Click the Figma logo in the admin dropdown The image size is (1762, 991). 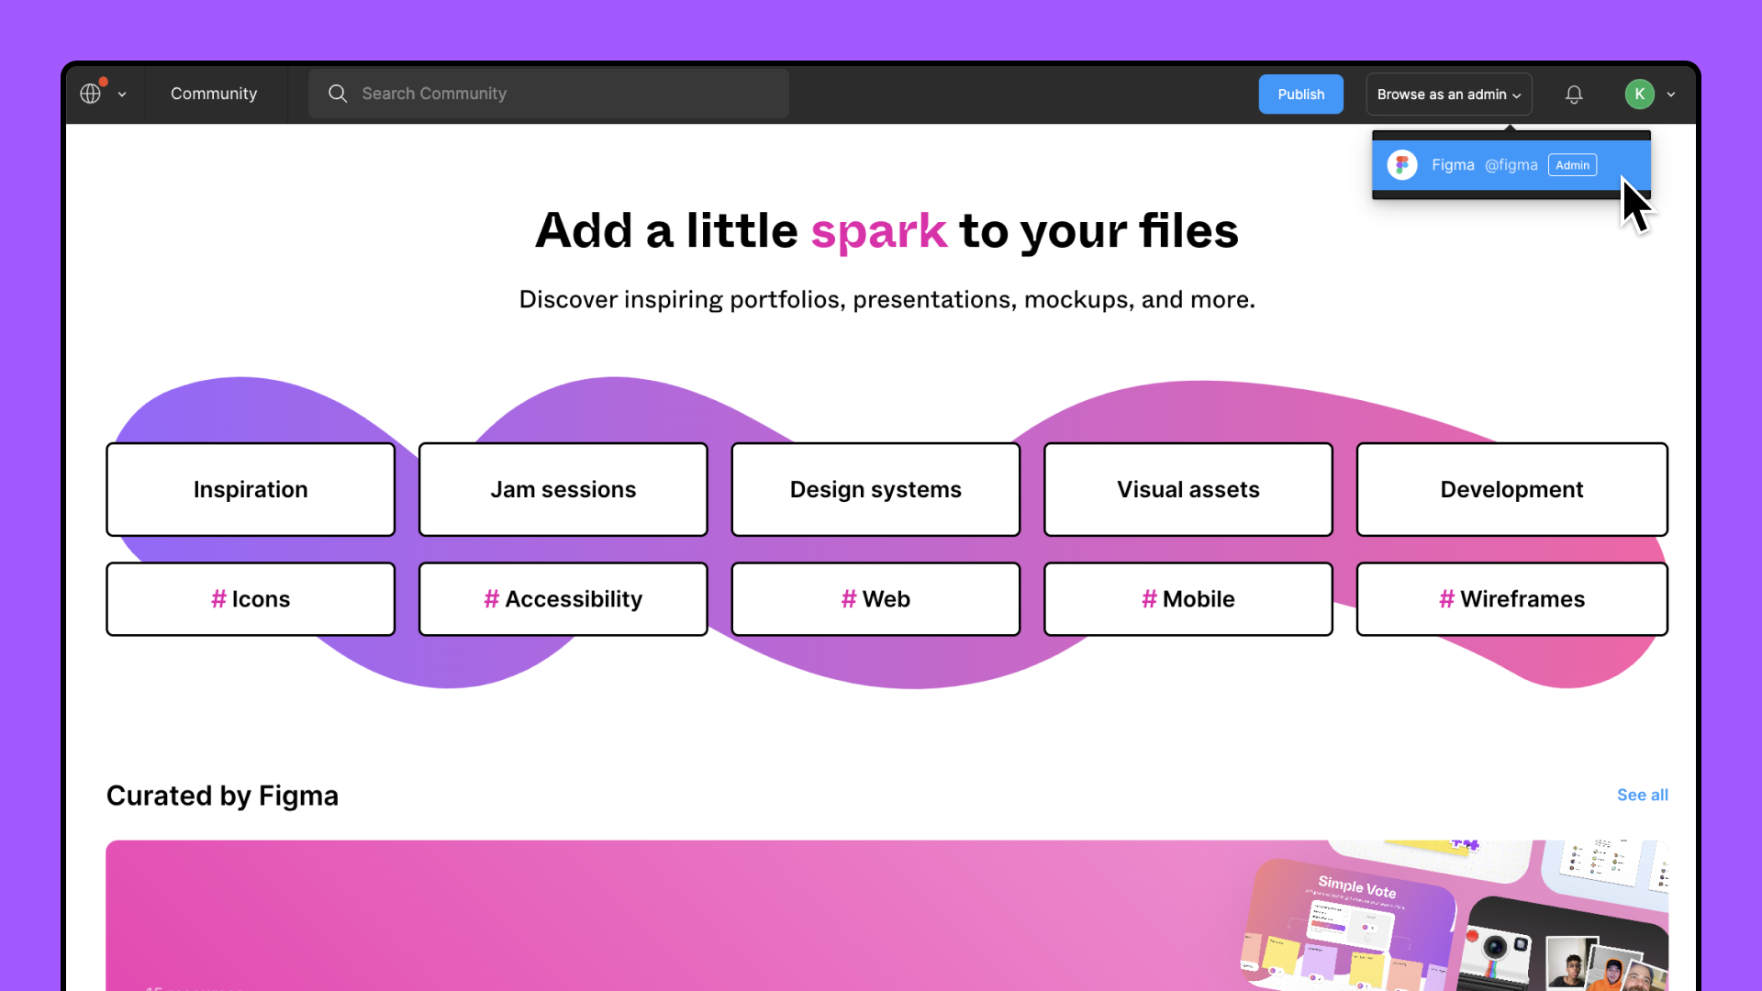(x=1401, y=164)
